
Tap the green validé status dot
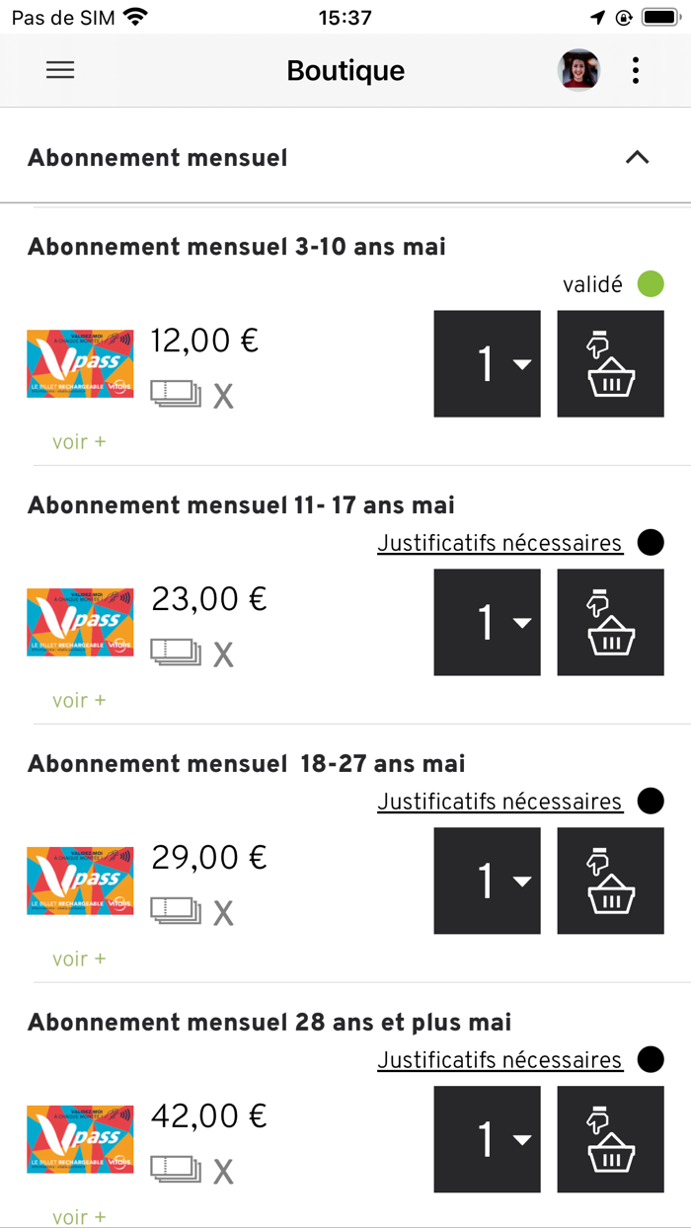tap(651, 284)
